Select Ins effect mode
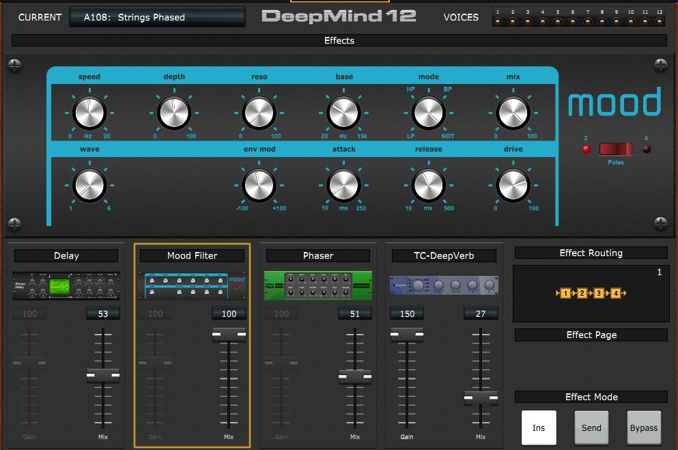 tap(539, 427)
